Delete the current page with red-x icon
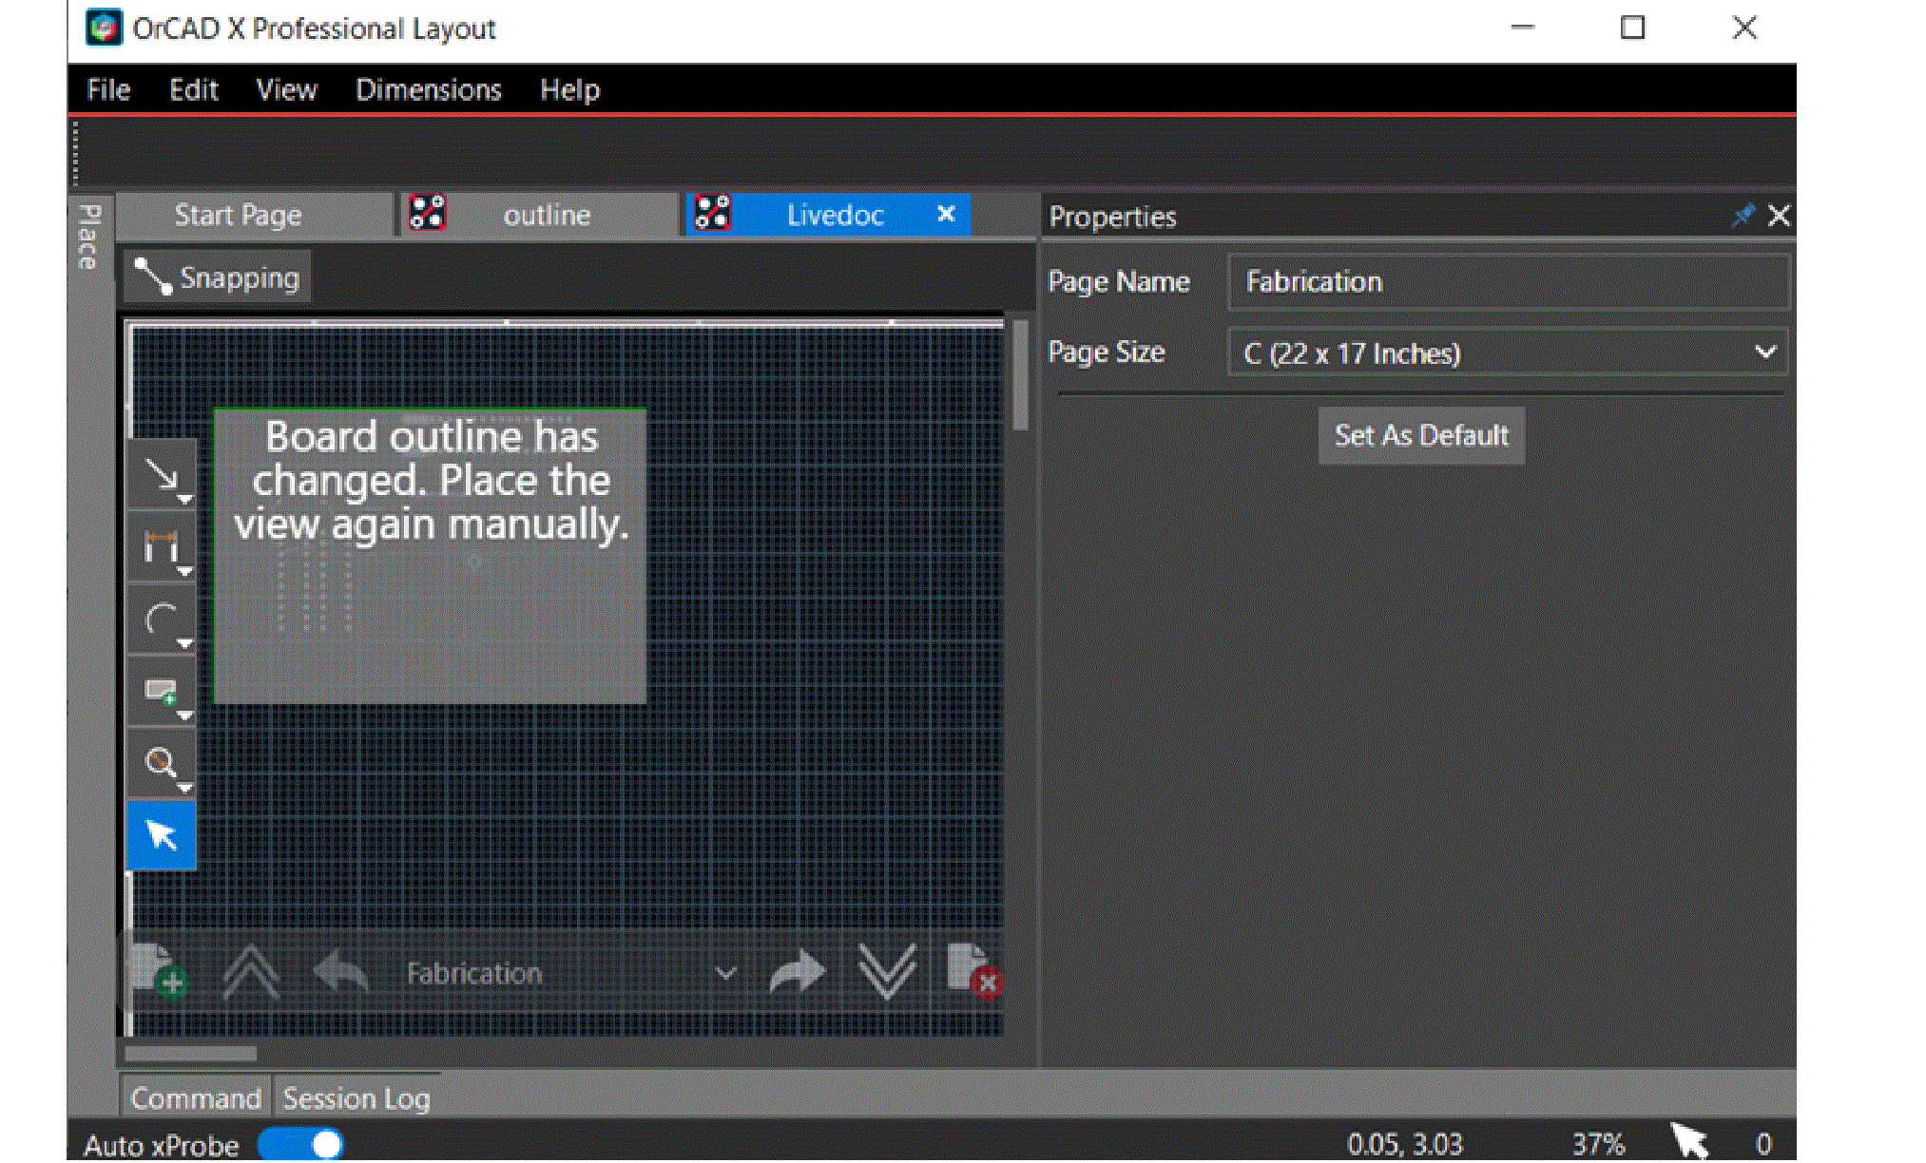 [x=973, y=969]
